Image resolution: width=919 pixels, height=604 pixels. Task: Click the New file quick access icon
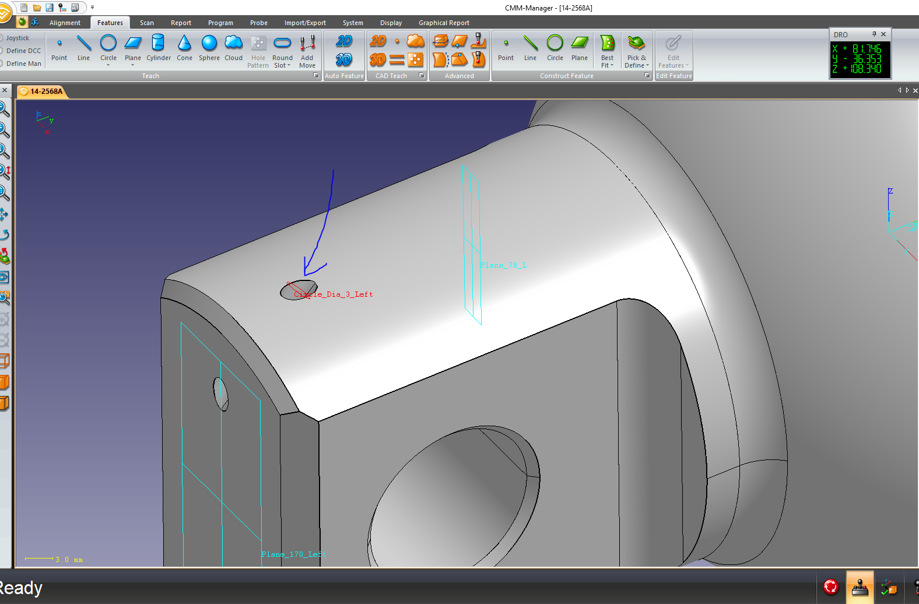click(x=24, y=8)
